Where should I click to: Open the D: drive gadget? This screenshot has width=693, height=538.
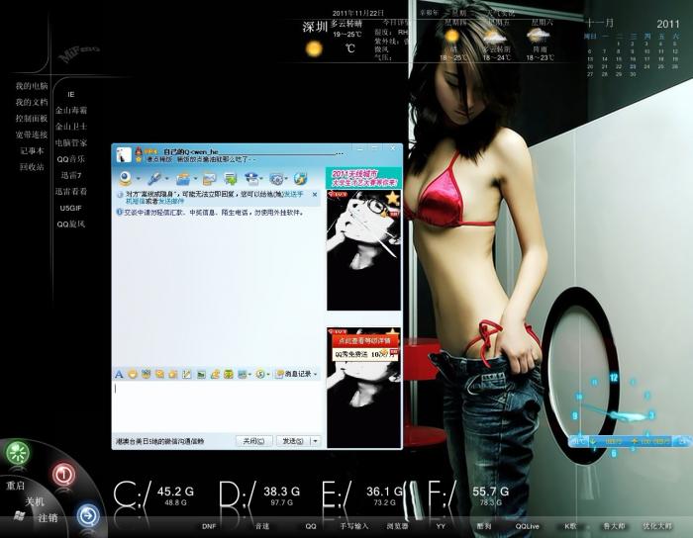point(259,493)
